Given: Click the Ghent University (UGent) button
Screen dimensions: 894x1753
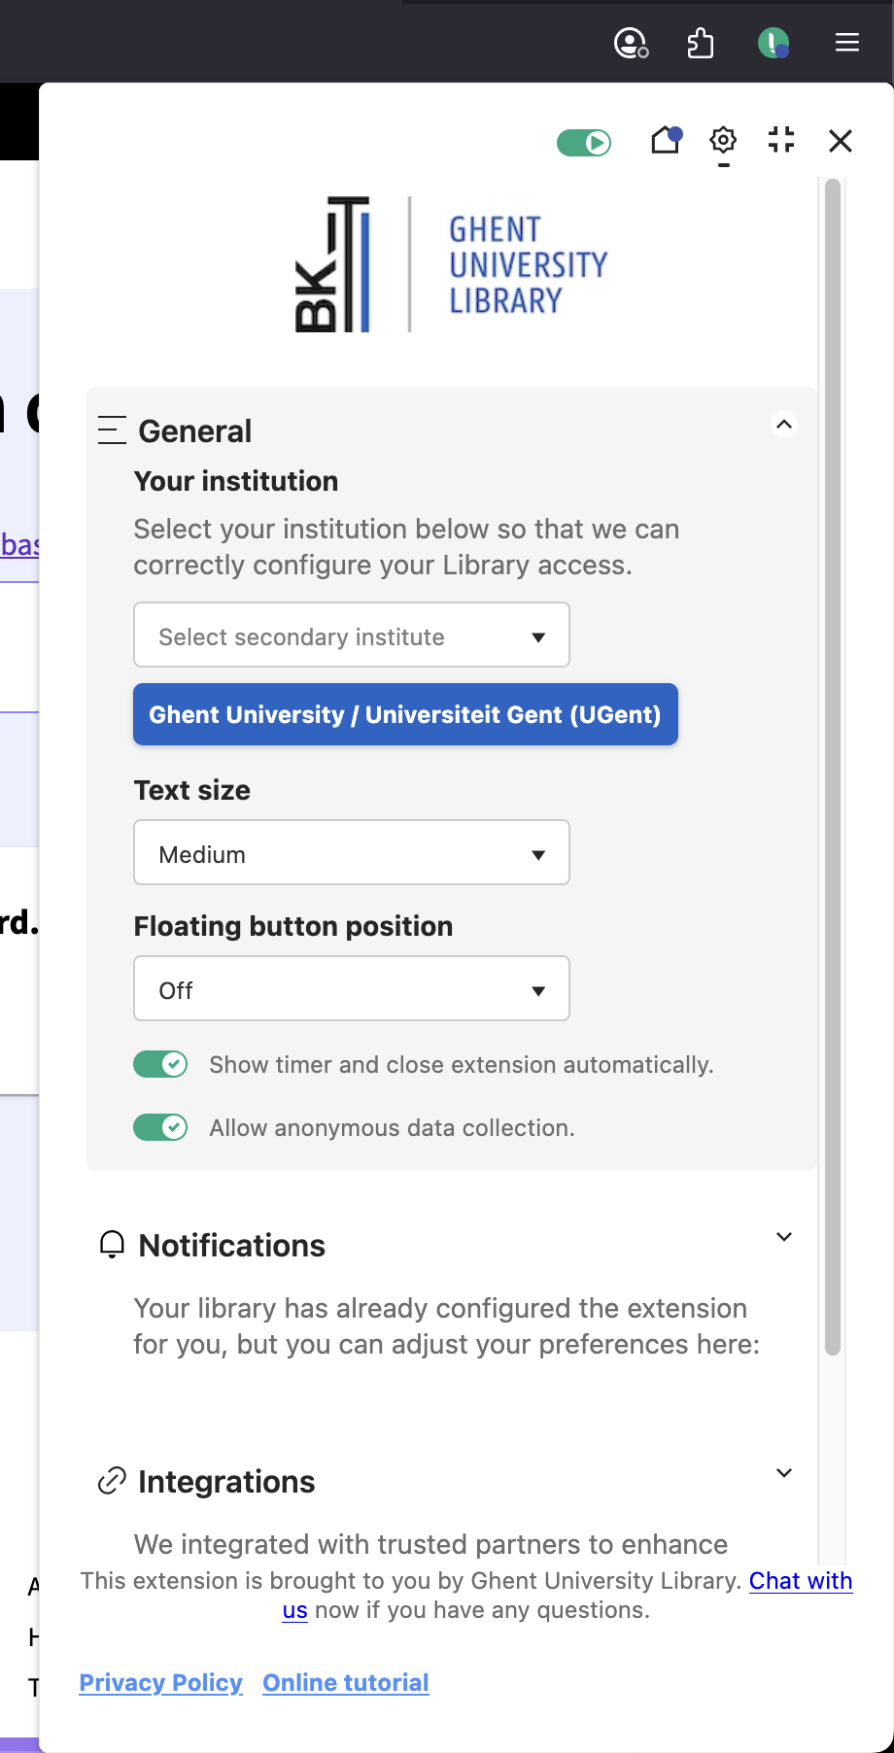Looking at the screenshot, I should (405, 714).
